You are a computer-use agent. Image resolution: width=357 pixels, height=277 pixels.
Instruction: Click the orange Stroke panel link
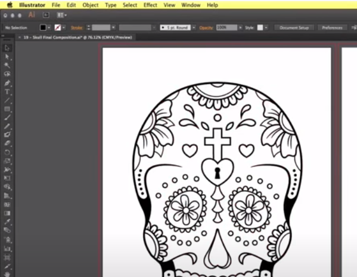pyautogui.click(x=76, y=28)
